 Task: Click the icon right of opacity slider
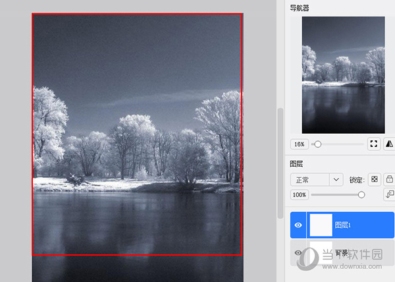[389, 194]
